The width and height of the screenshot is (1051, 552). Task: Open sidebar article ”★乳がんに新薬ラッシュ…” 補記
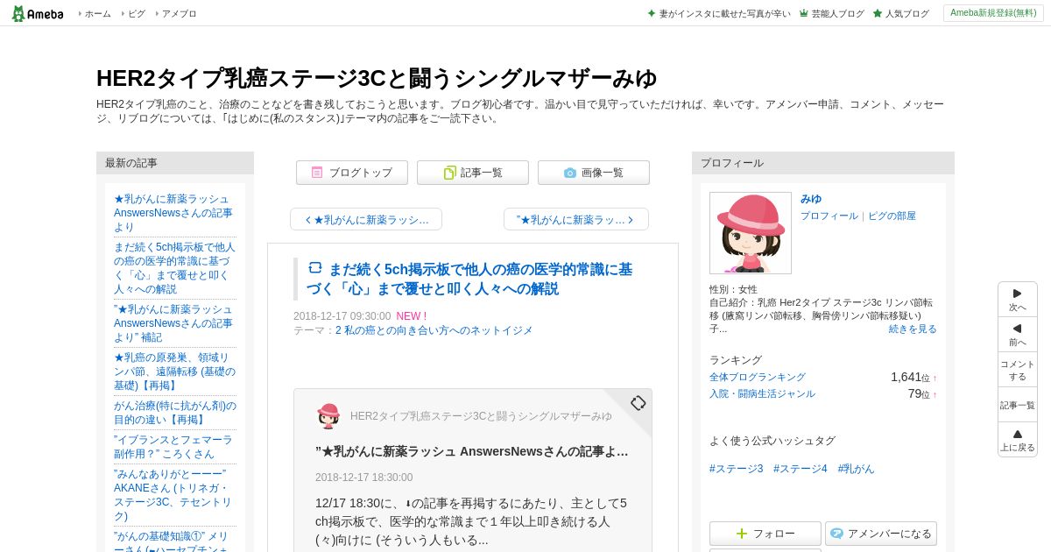tap(173, 323)
